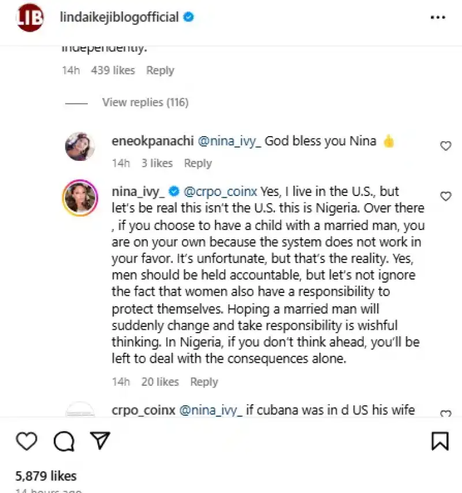
Task: Open crpo_coinx username link
Action: (143, 411)
